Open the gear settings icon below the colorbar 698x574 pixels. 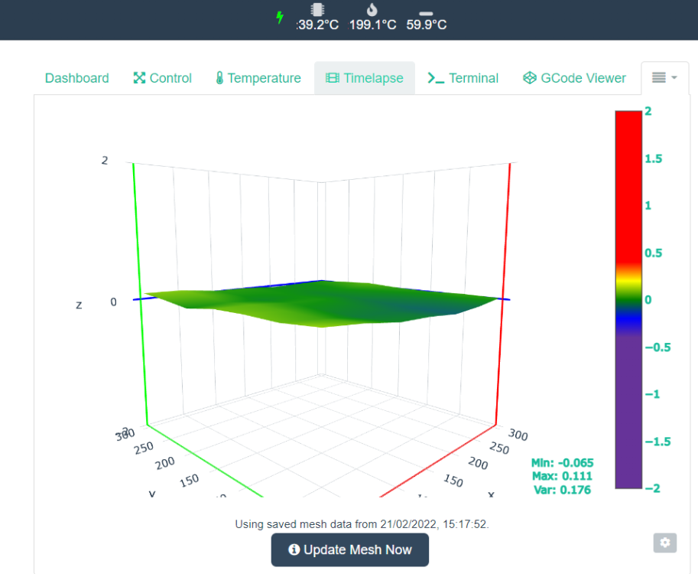[665, 543]
